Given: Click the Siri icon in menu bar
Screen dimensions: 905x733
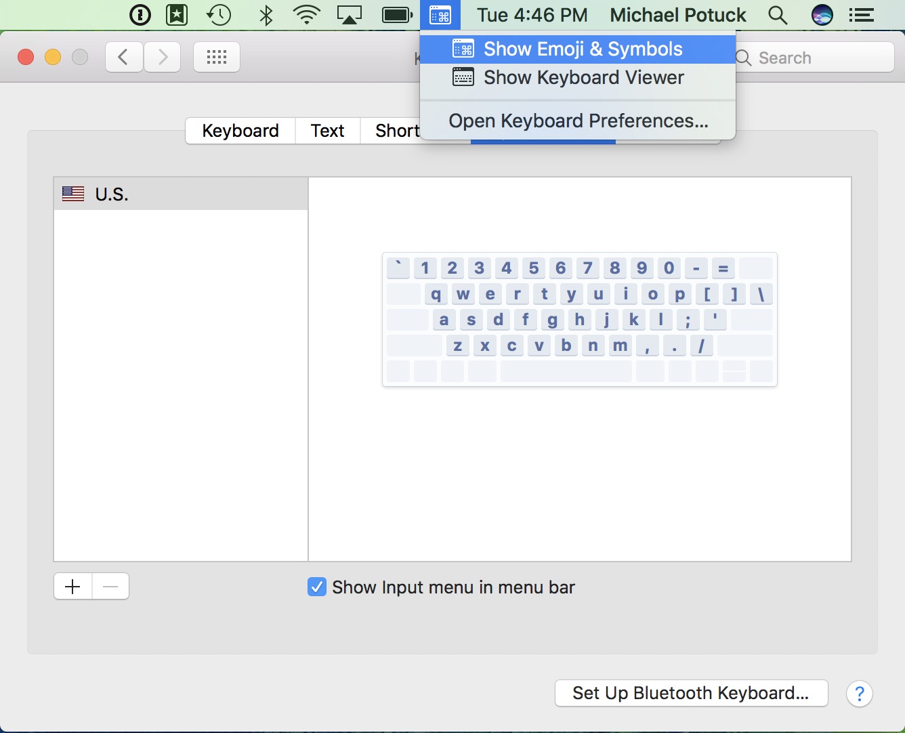Looking at the screenshot, I should tap(821, 14).
